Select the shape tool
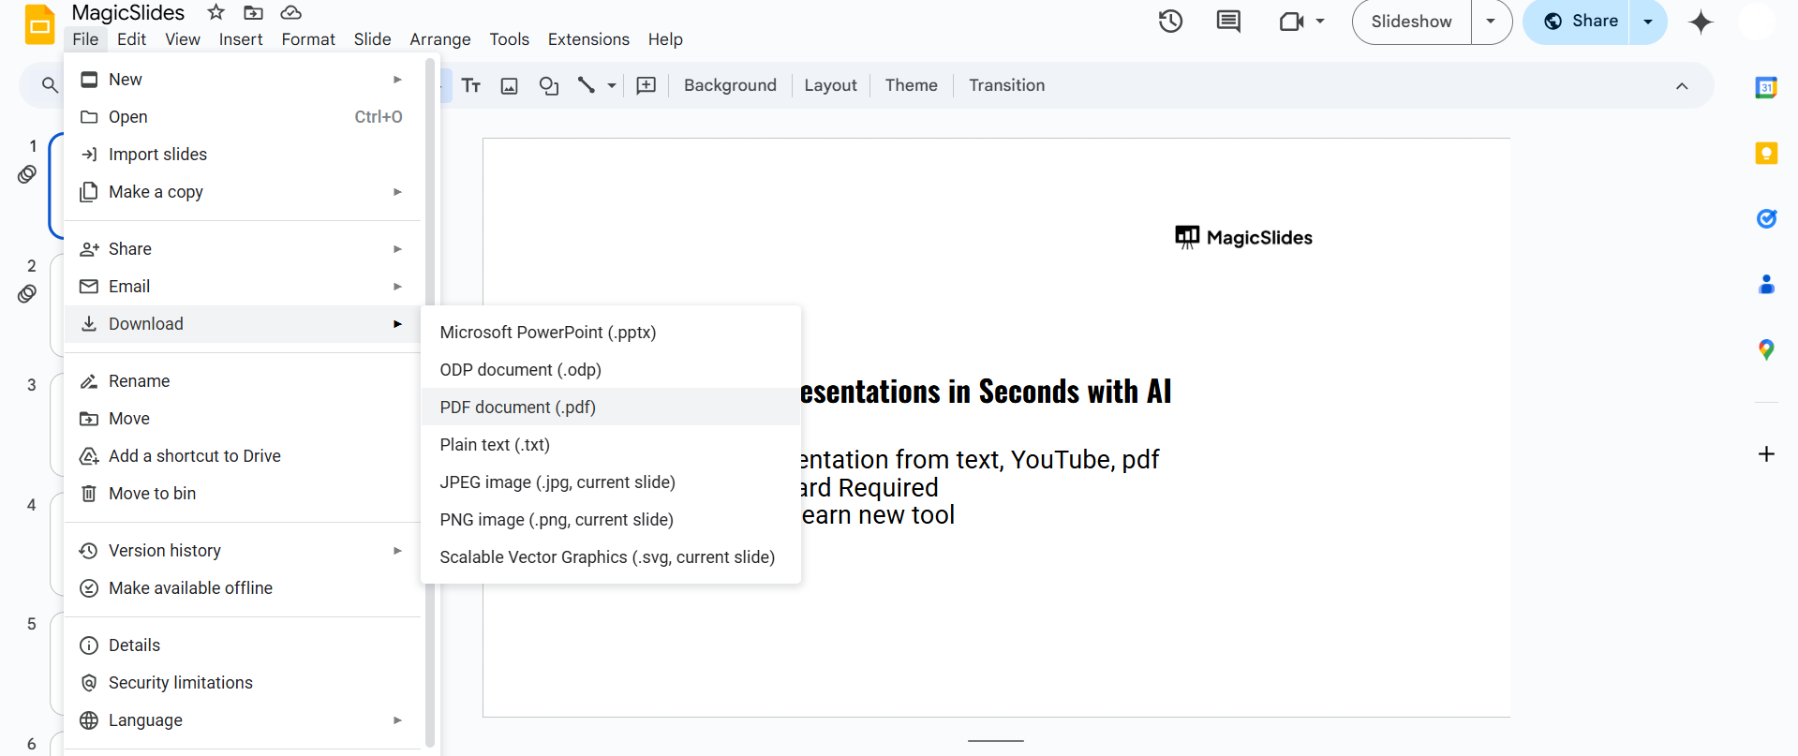 tap(549, 85)
